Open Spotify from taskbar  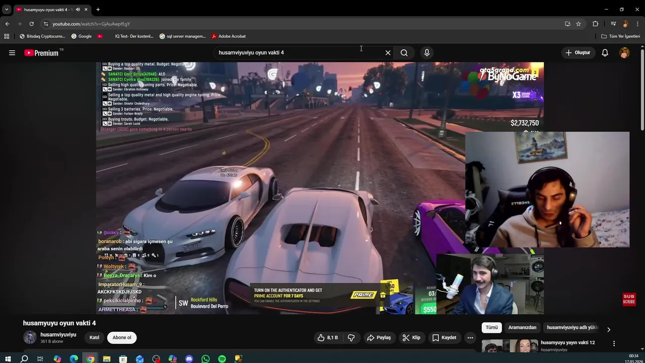[x=222, y=359]
